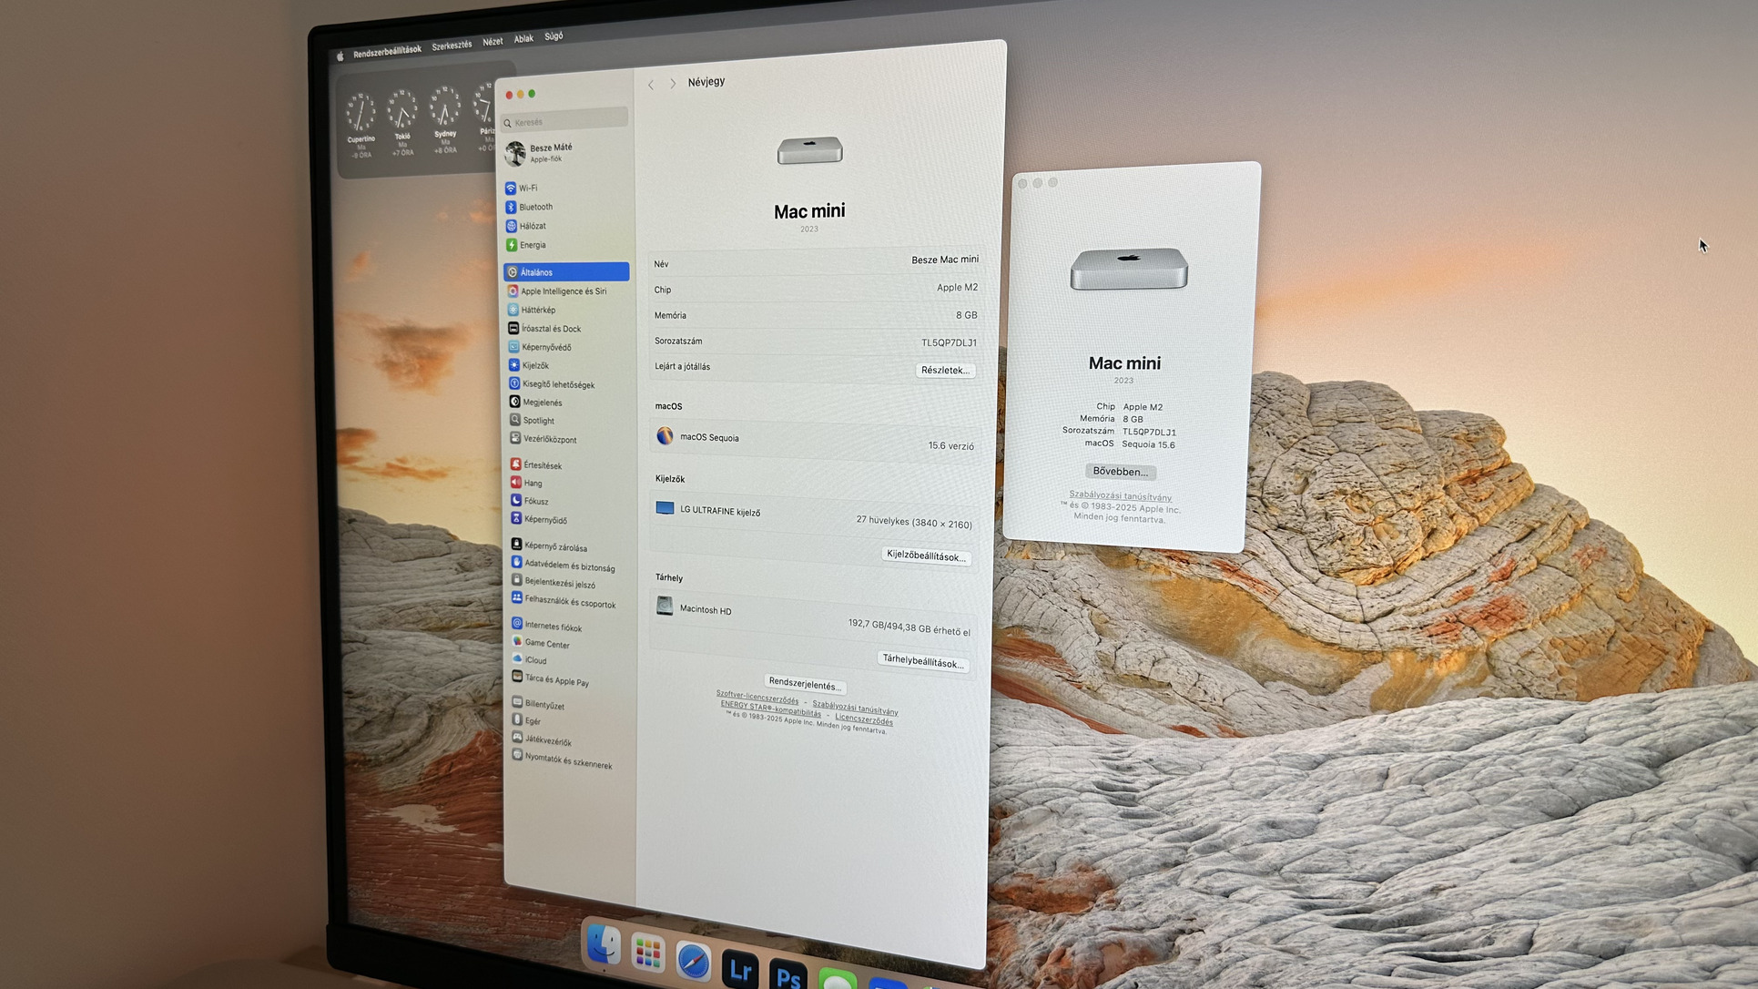Open Bluetooth settings in the sidebar
The image size is (1758, 989).
(535, 208)
